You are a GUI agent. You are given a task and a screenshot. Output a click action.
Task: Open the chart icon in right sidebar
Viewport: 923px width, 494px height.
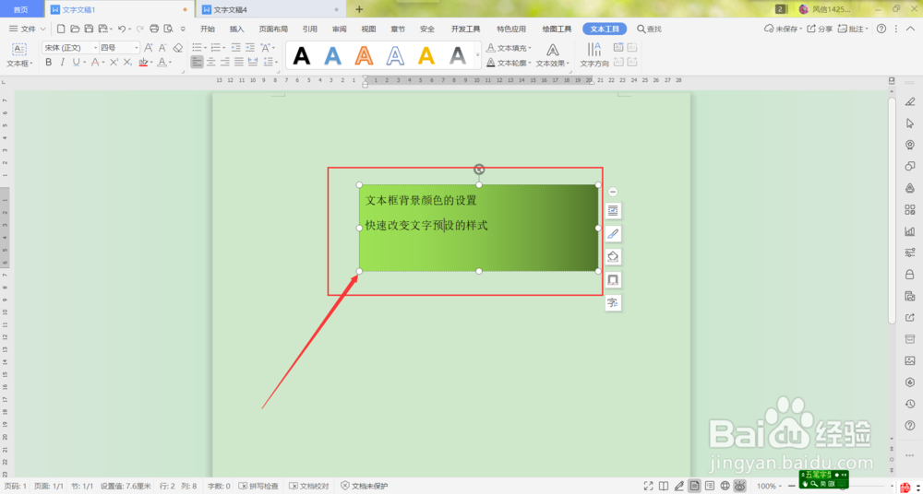click(909, 231)
